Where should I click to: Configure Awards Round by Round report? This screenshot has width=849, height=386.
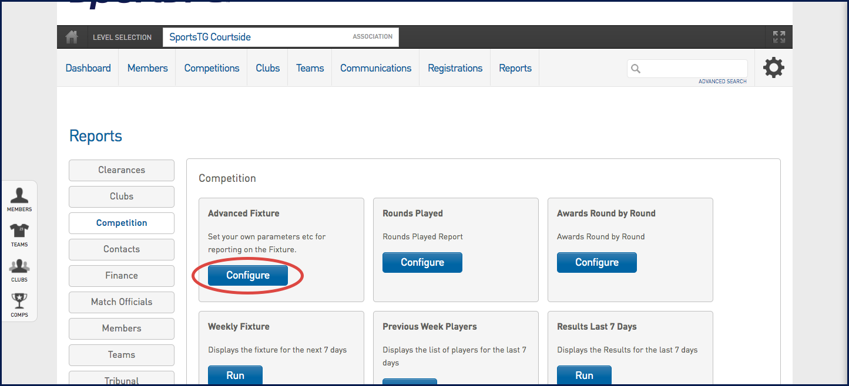pos(597,262)
